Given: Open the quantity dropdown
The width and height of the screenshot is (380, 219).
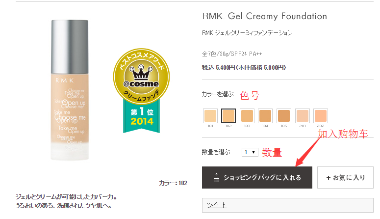Looking at the screenshot, I should [x=250, y=152].
